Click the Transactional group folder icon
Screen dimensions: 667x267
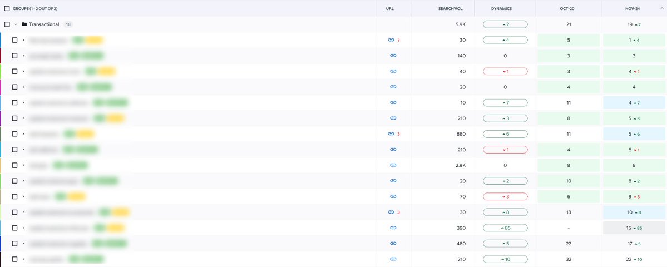point(24,24)
